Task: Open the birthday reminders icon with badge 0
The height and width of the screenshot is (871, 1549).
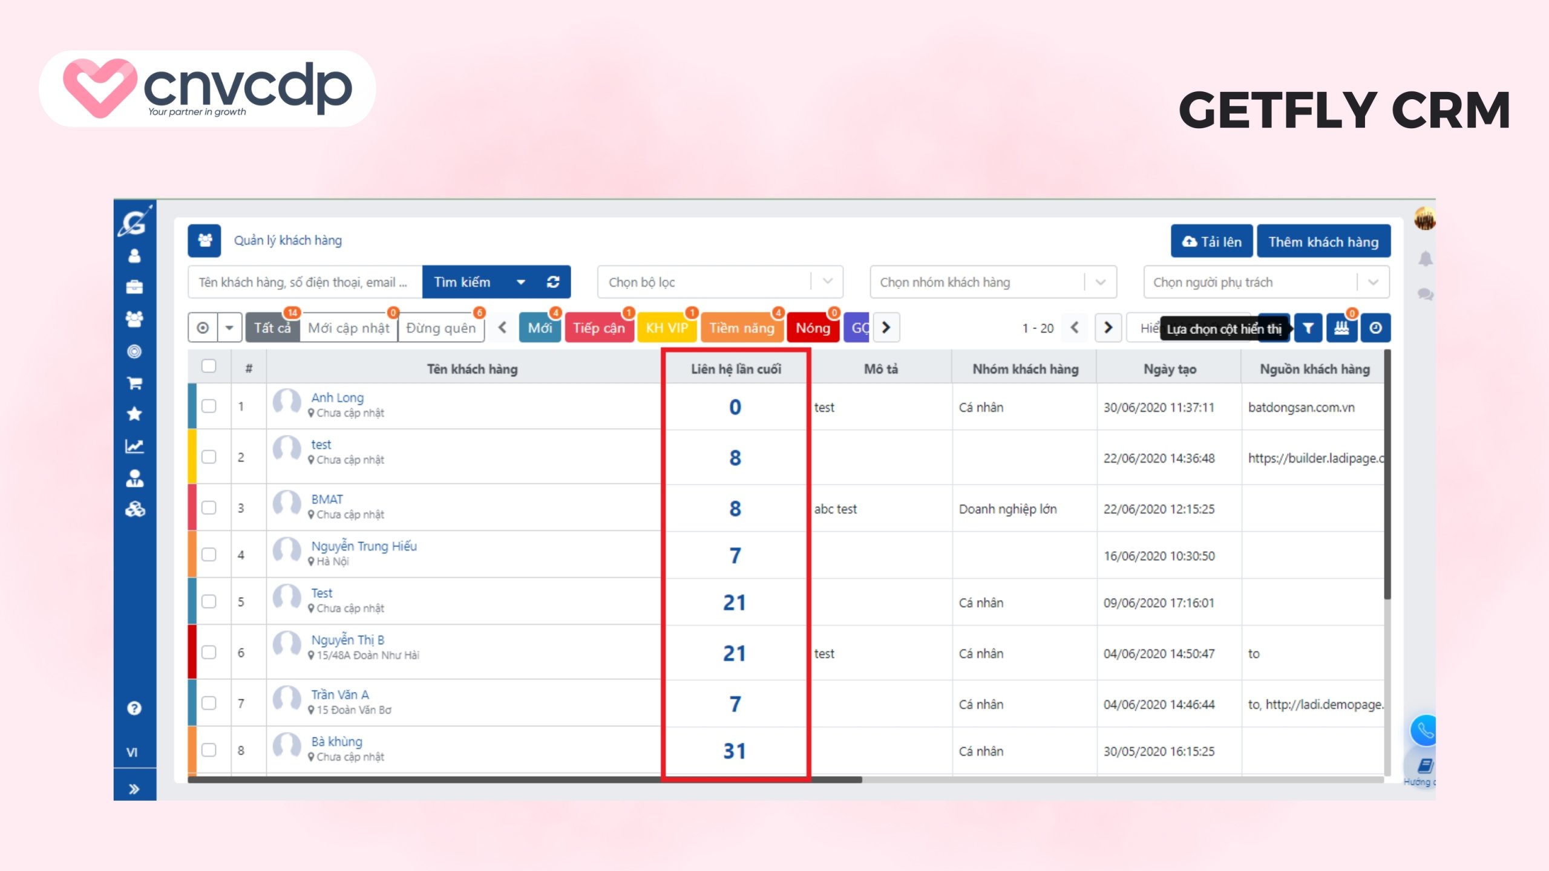Action: tap(1342, 328)
